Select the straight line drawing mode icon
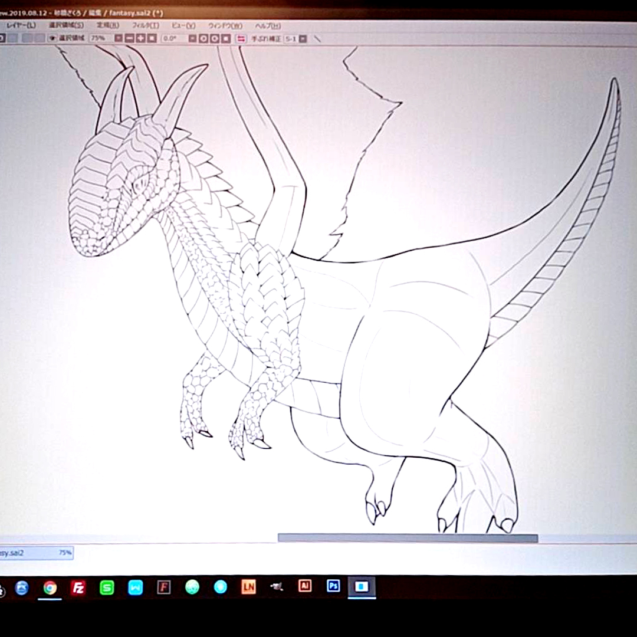This screenshot has height=637, width=637. click(317, 38)
